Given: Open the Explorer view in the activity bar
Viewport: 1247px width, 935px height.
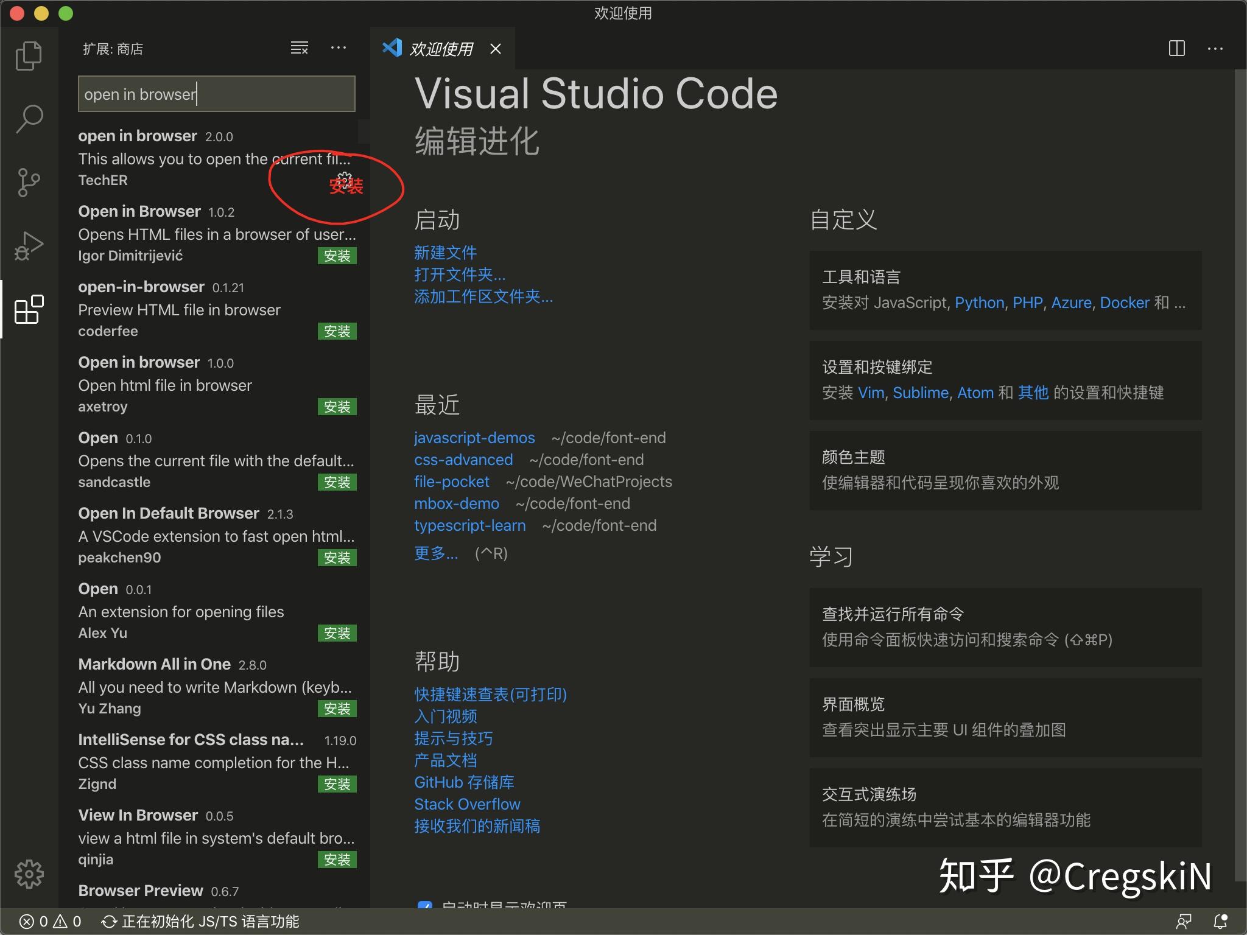Looking at the screenshot, I should [x=29, y=55].
